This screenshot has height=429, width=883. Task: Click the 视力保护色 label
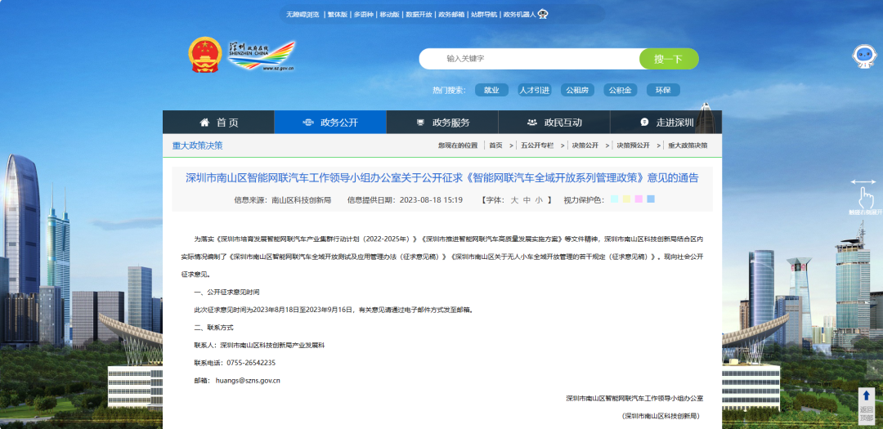[x=584, y=200]
